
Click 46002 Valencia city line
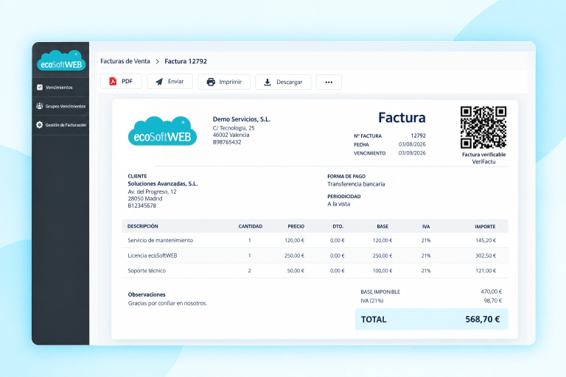click(231, 135)
